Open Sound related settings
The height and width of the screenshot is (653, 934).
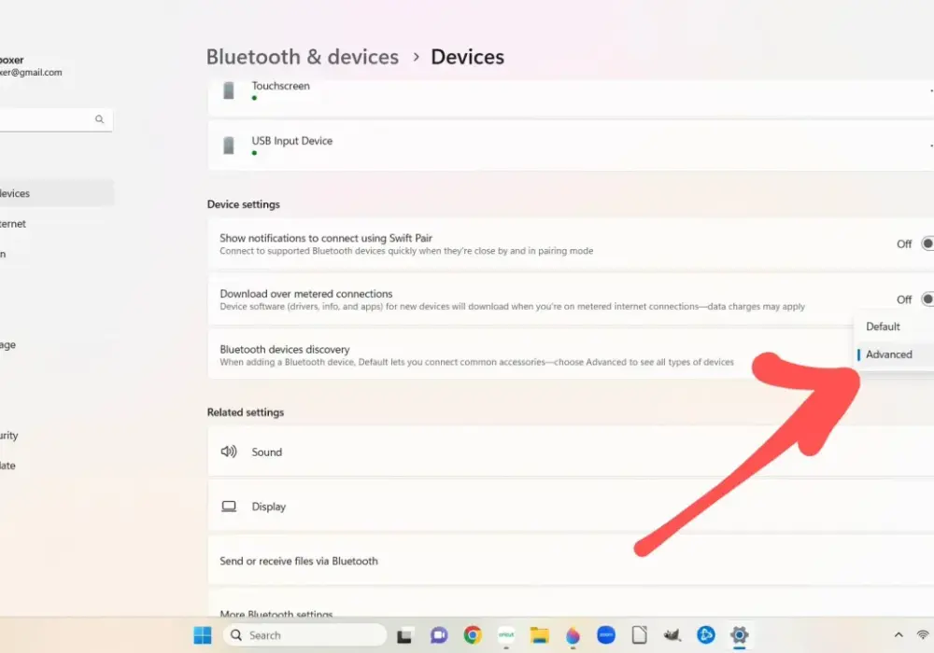coord(571,452)
